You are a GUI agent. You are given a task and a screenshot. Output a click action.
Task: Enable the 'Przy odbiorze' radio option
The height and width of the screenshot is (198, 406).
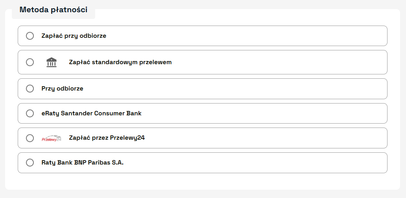point(30,89)
